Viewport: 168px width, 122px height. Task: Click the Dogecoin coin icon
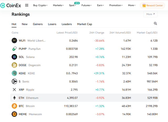pos(14,65)
